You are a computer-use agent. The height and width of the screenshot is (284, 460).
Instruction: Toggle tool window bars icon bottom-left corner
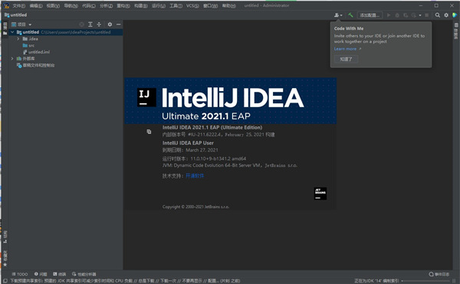[5, 281]
